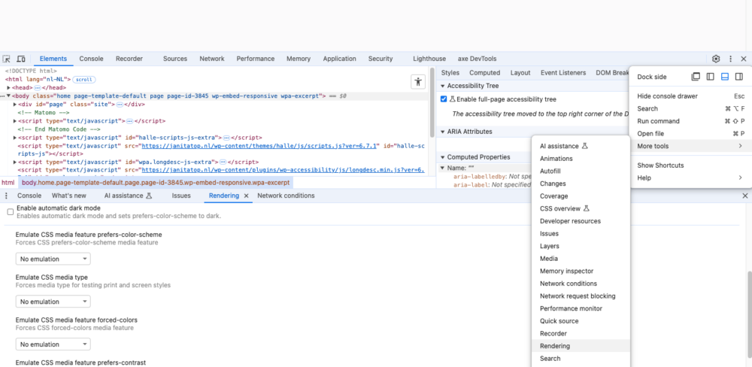Switch to the Network tab
This screenshot has height=367, width=752.
click(x=212, y=59)
